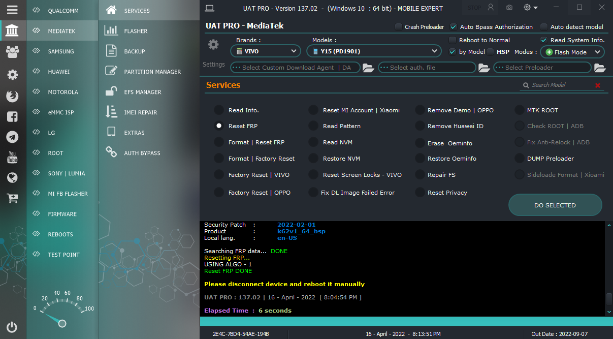Open the Models dropdown Y15 (PD1901)

(x=374, y=51)
